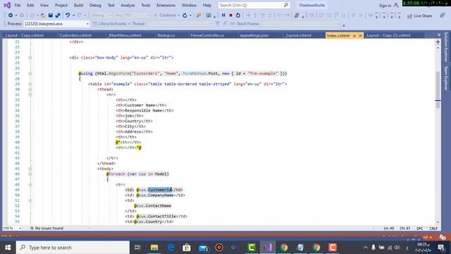This screenshot has width=451, height=254.
Task: Collapse the td element on line 51
Action: [x=30, y=200]
